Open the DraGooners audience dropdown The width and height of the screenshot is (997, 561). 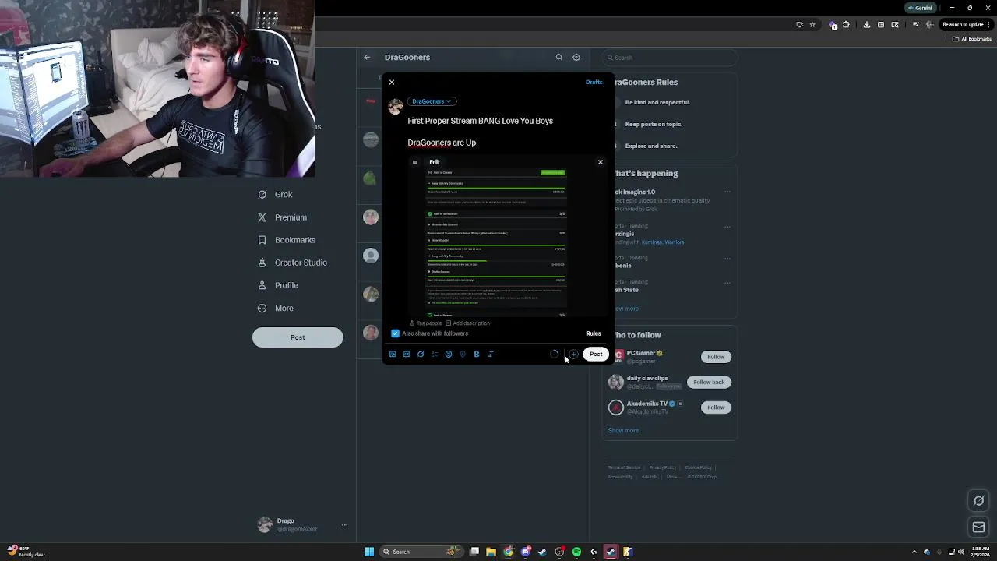(x=432, y=101)
